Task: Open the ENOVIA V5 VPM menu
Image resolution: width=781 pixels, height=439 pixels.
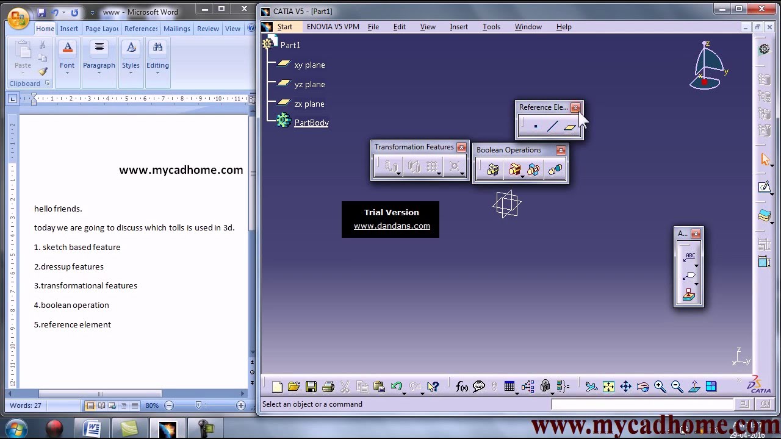Action: coord(333,27)
